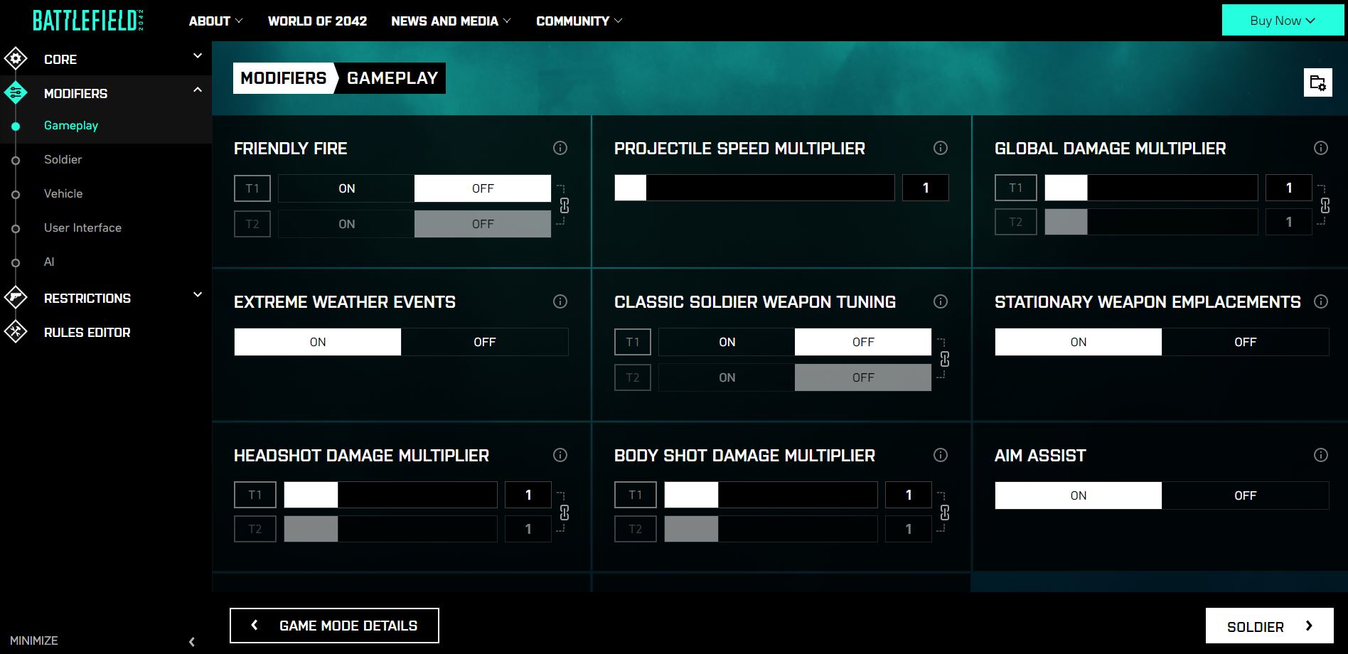Adjust Body Shot Damage Multiplier T1 slider
This screenshot has height=654, width=1348.
tap(771, 495)
